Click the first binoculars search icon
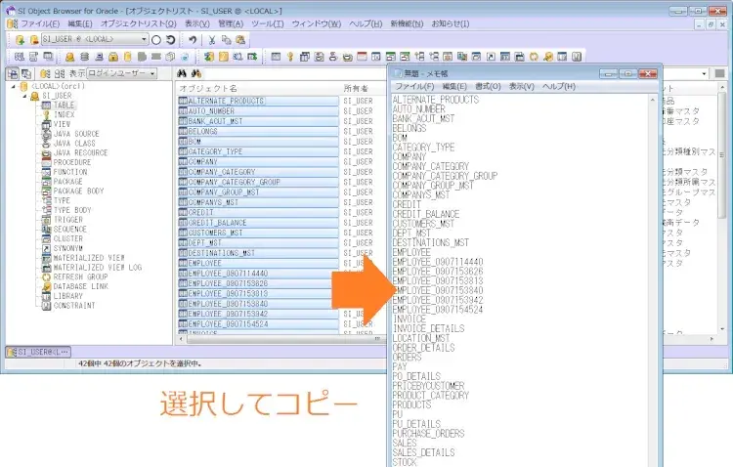Viewport: 733px width, 467px height. click(x=182, y=73)
